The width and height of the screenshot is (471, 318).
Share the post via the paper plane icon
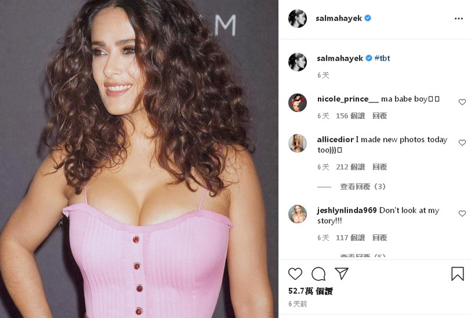tap(341, 273)
